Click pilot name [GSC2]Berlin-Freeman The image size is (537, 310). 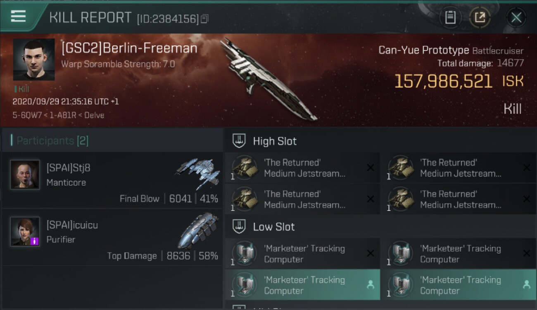pyautogui.click(x=129, y=48)
